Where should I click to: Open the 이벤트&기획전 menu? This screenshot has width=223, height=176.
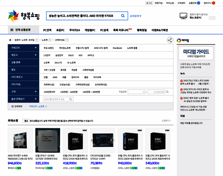point(160,30)
